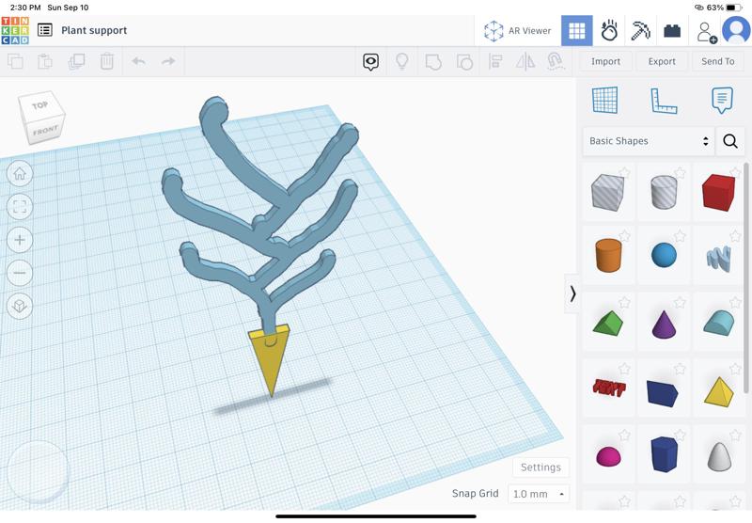The height and width of the screenshot is (523, 752).
Task: Open the designs list icon
Action: tap(45, 30)
